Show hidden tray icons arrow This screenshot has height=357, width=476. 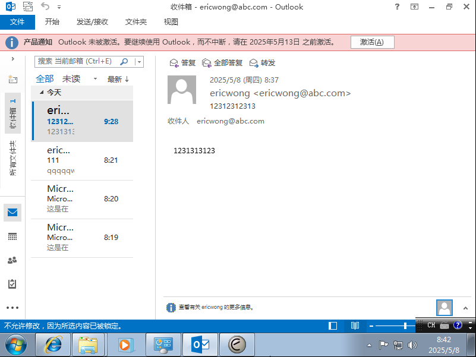click(370, 345)
